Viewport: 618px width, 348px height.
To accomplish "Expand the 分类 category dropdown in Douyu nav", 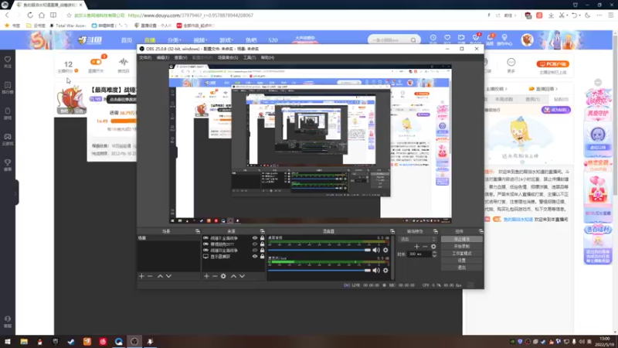I will (174, 40).
